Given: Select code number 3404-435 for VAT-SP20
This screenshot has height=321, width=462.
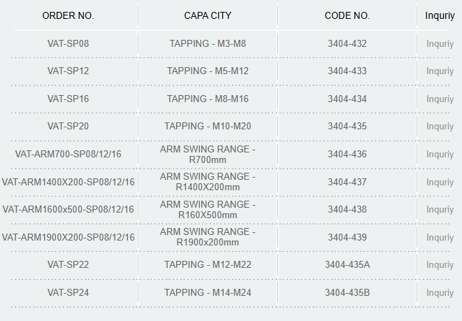Looking at the screenshot, I should tap(347, 126).
